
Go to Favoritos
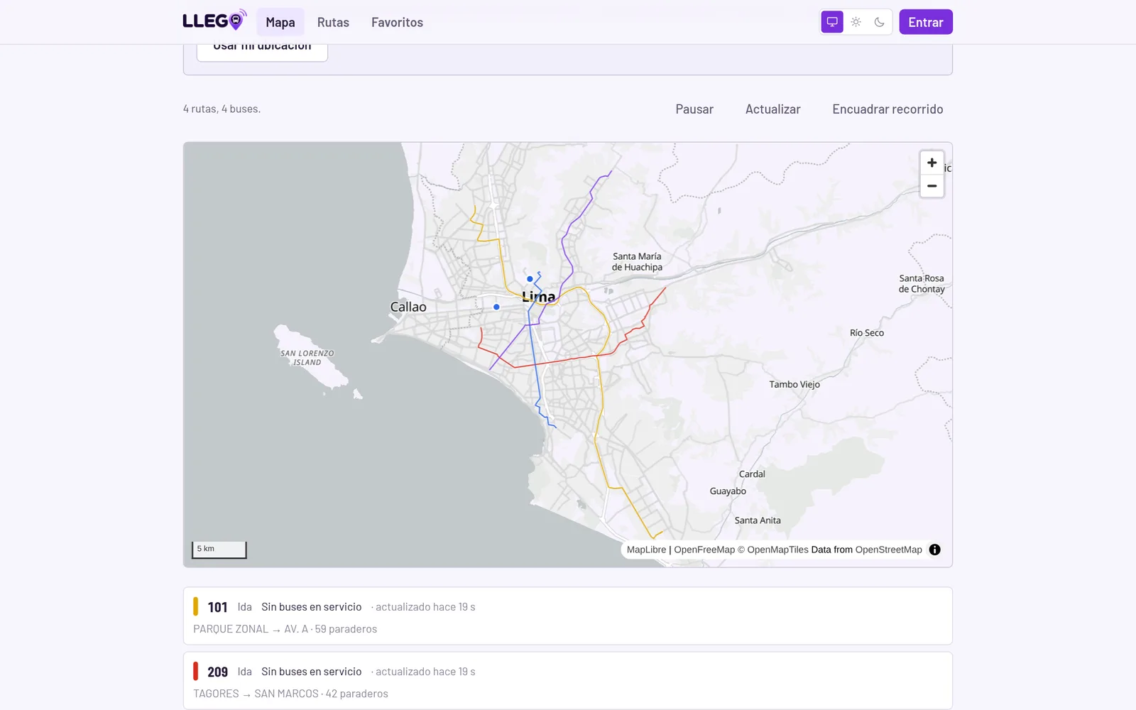[x=397, y=22]
